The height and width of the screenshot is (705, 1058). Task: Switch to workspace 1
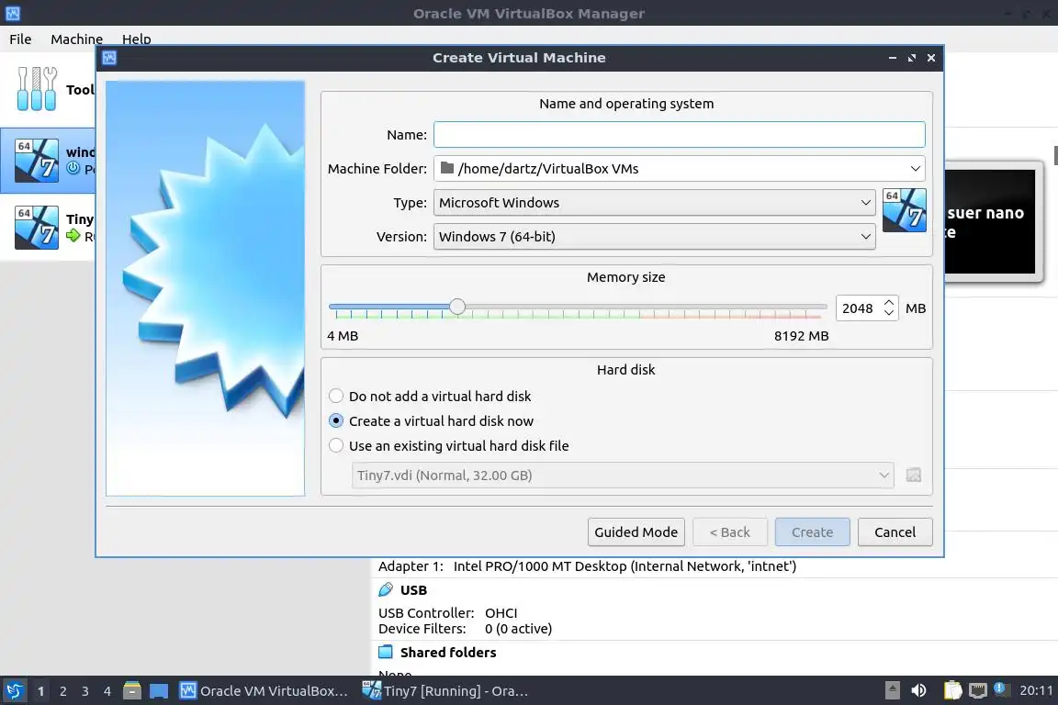point(41,691)
